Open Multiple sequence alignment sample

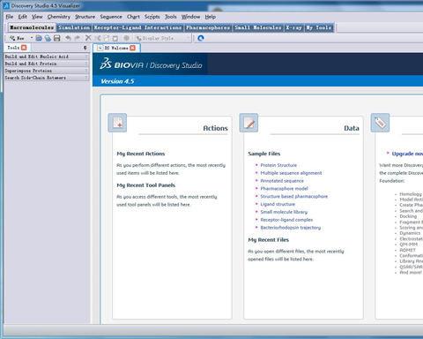291,173
